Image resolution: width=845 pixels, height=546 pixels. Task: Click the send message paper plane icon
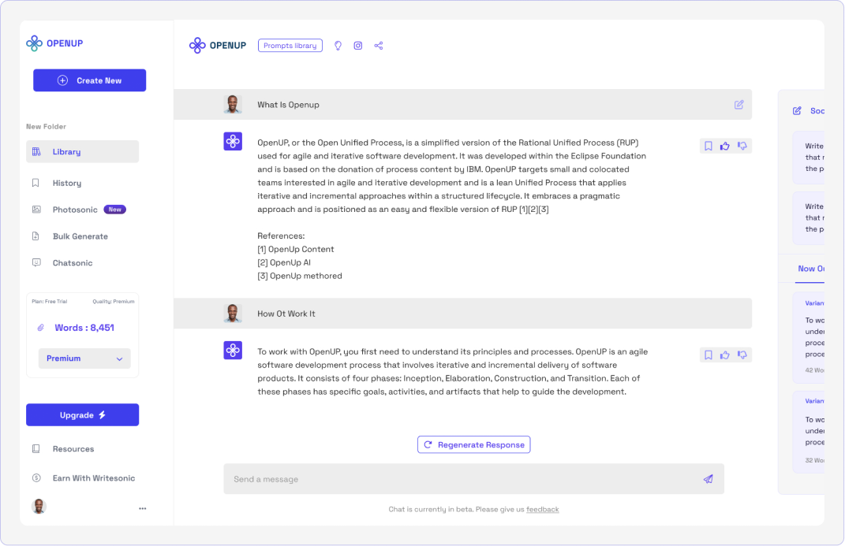click(x=708, y=479)
